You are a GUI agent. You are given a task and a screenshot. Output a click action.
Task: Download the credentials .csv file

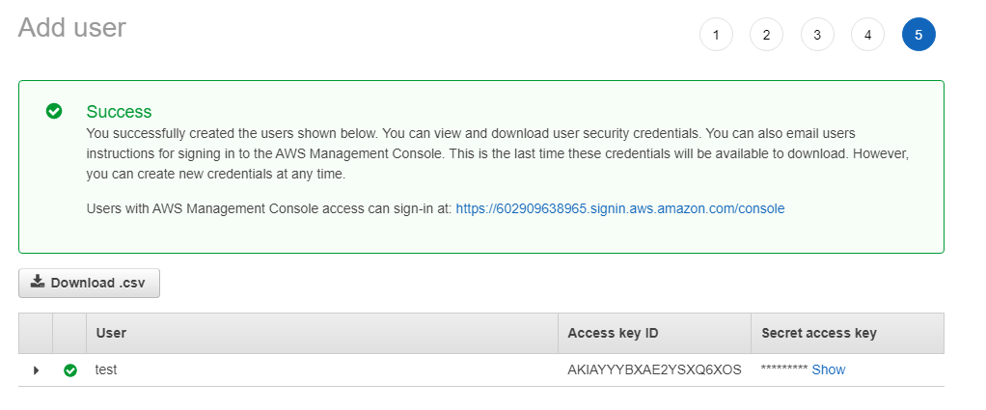89,283
